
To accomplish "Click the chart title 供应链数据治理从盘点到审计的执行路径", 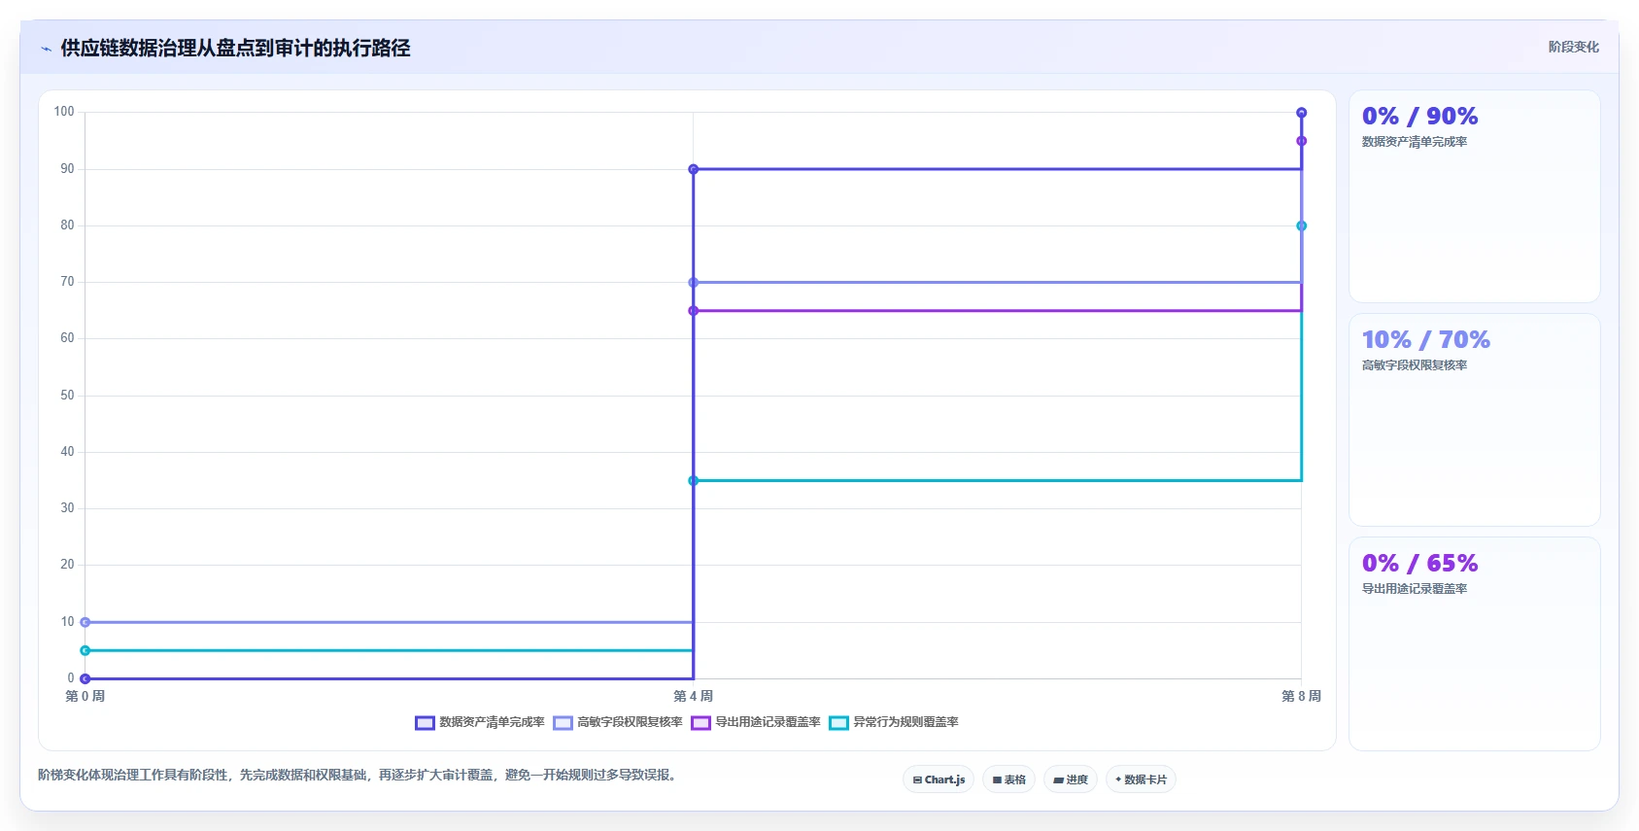I will point(235,48).
